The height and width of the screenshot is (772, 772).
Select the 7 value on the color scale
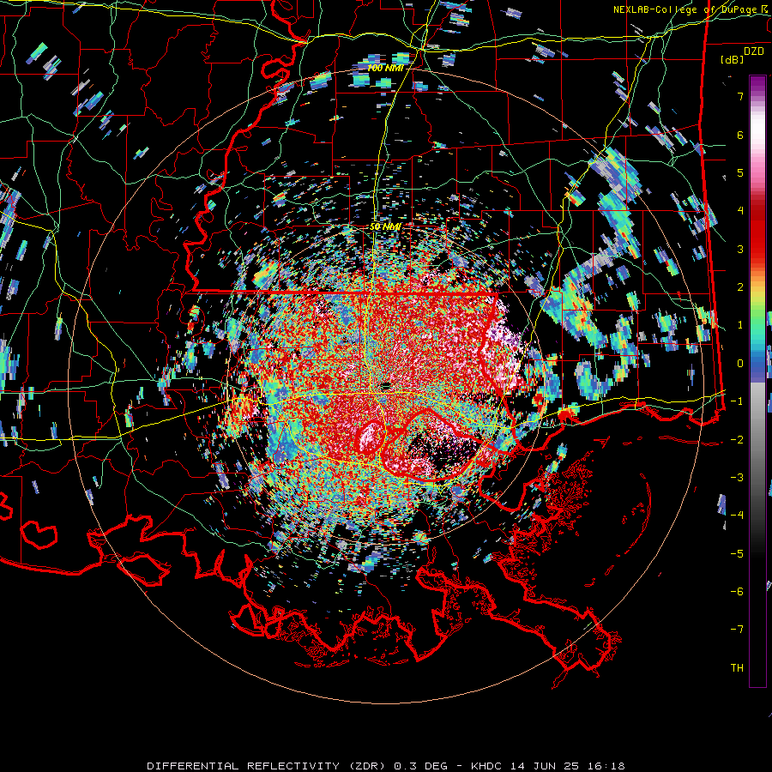coord(740,96)
